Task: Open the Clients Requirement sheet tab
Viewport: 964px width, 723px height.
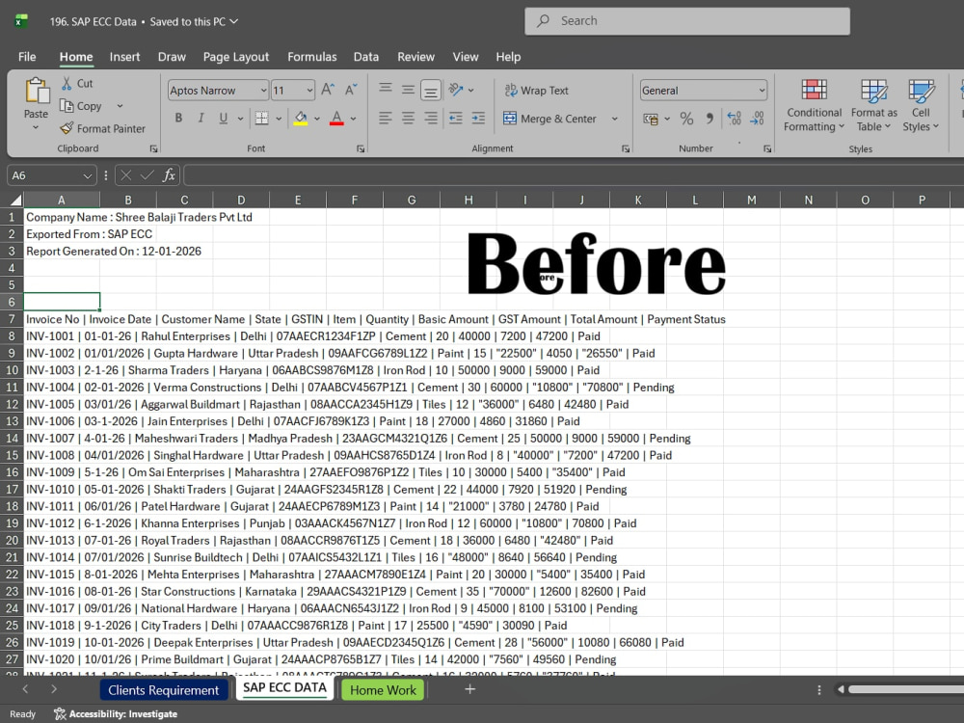Action: tap(164, 690)
